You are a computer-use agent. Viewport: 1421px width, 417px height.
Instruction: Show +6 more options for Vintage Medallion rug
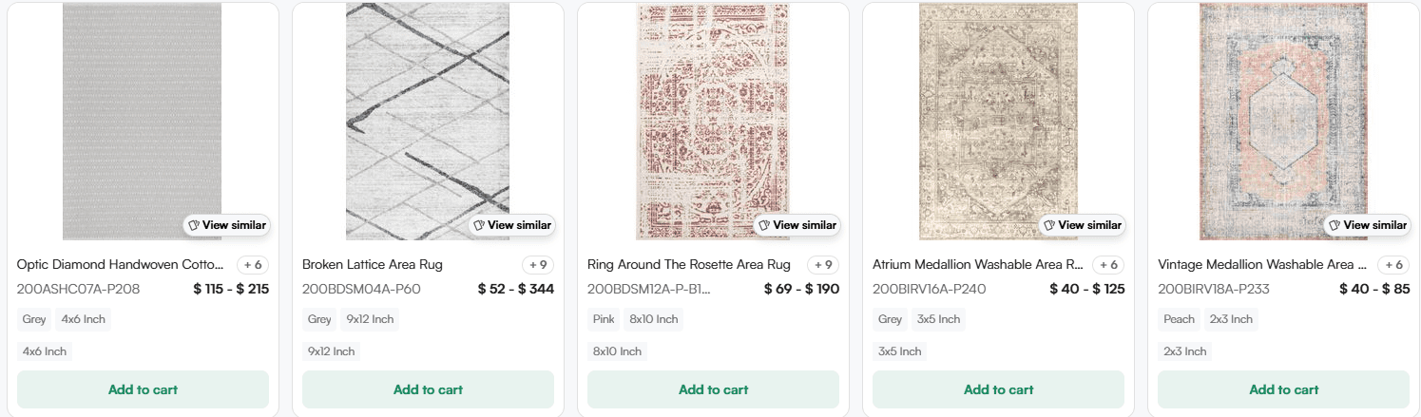[x=1393, y=265]
